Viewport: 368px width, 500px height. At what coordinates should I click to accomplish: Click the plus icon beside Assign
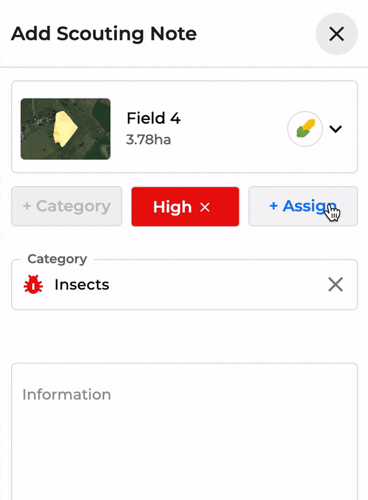tap(273, 206)
